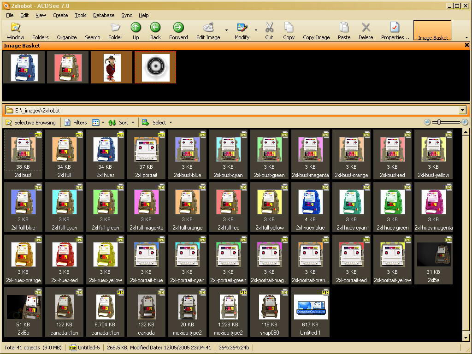This screenshot has width=472, height=354.
Task: Click the Cut scissors icon
Action: coord(269,28)
